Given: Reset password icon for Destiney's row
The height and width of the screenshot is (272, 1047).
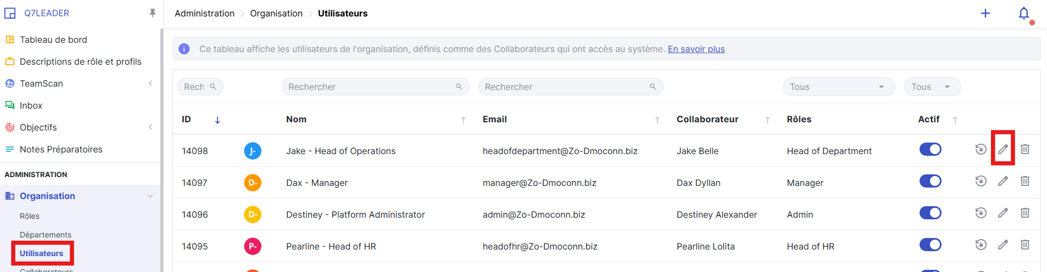Looking at the screenshot, I should click(x=981, y=213).
